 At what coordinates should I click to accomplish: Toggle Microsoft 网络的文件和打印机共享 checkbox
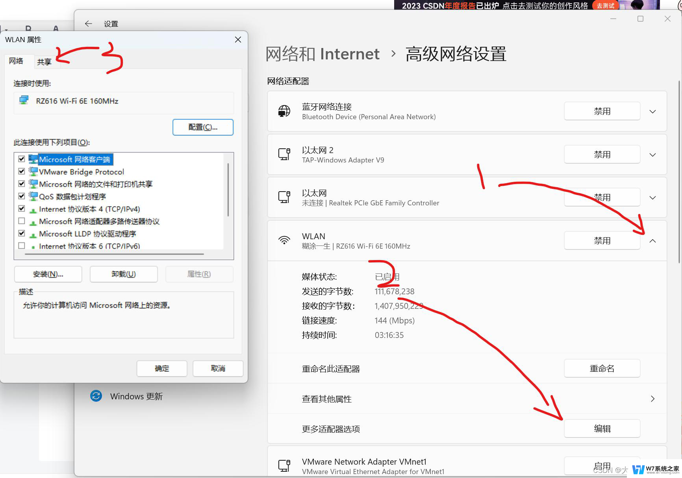pos(22,184)
